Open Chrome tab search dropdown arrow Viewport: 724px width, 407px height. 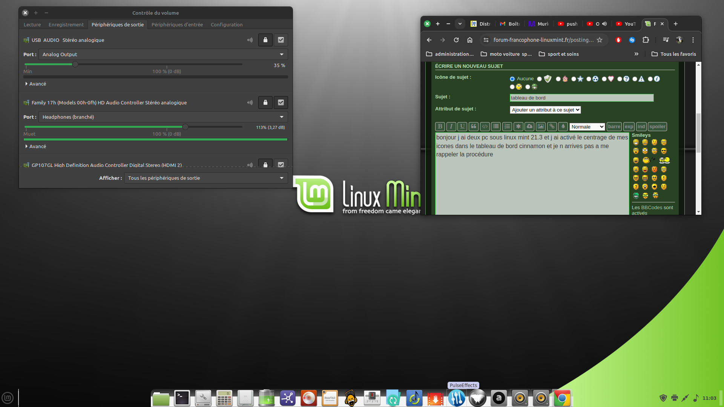(x=460, y=24)
